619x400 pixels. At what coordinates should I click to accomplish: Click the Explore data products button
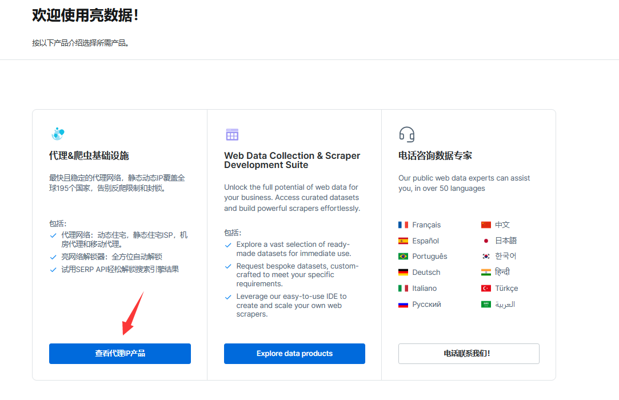click(294, 353)
